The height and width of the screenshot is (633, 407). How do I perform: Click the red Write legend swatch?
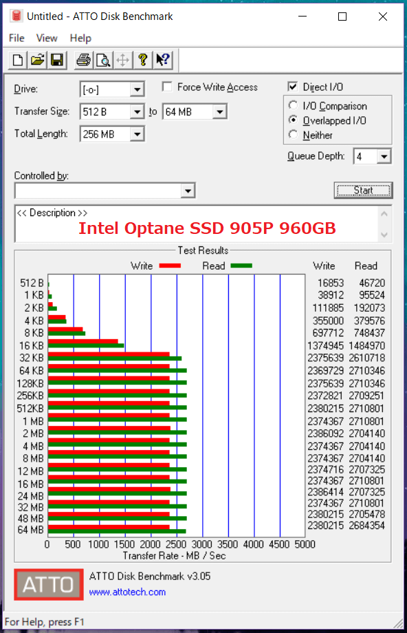pyautogui.click(x=170, y=266)
